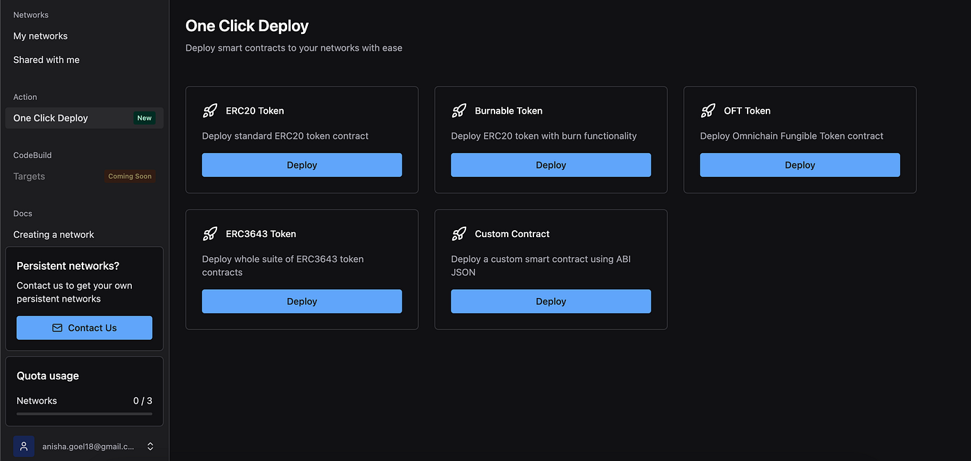971x461 pixels.
Task: Click the Burnable Token card title
Action: (x=508, y=110)
